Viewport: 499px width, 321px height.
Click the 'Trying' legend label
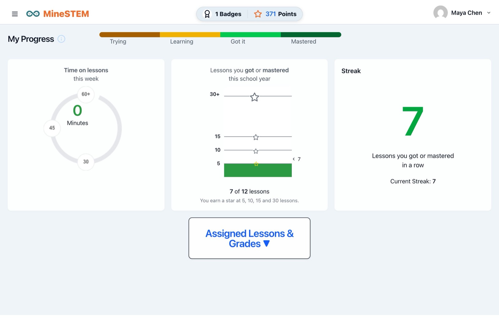[118, 42]
